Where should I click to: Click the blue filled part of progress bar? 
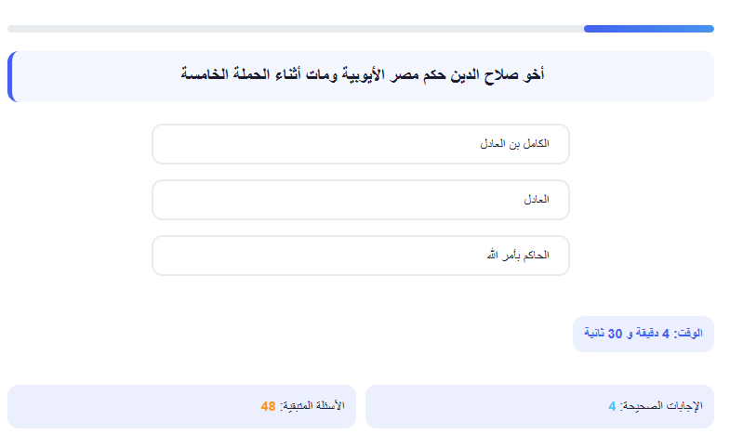pos(648,29)
